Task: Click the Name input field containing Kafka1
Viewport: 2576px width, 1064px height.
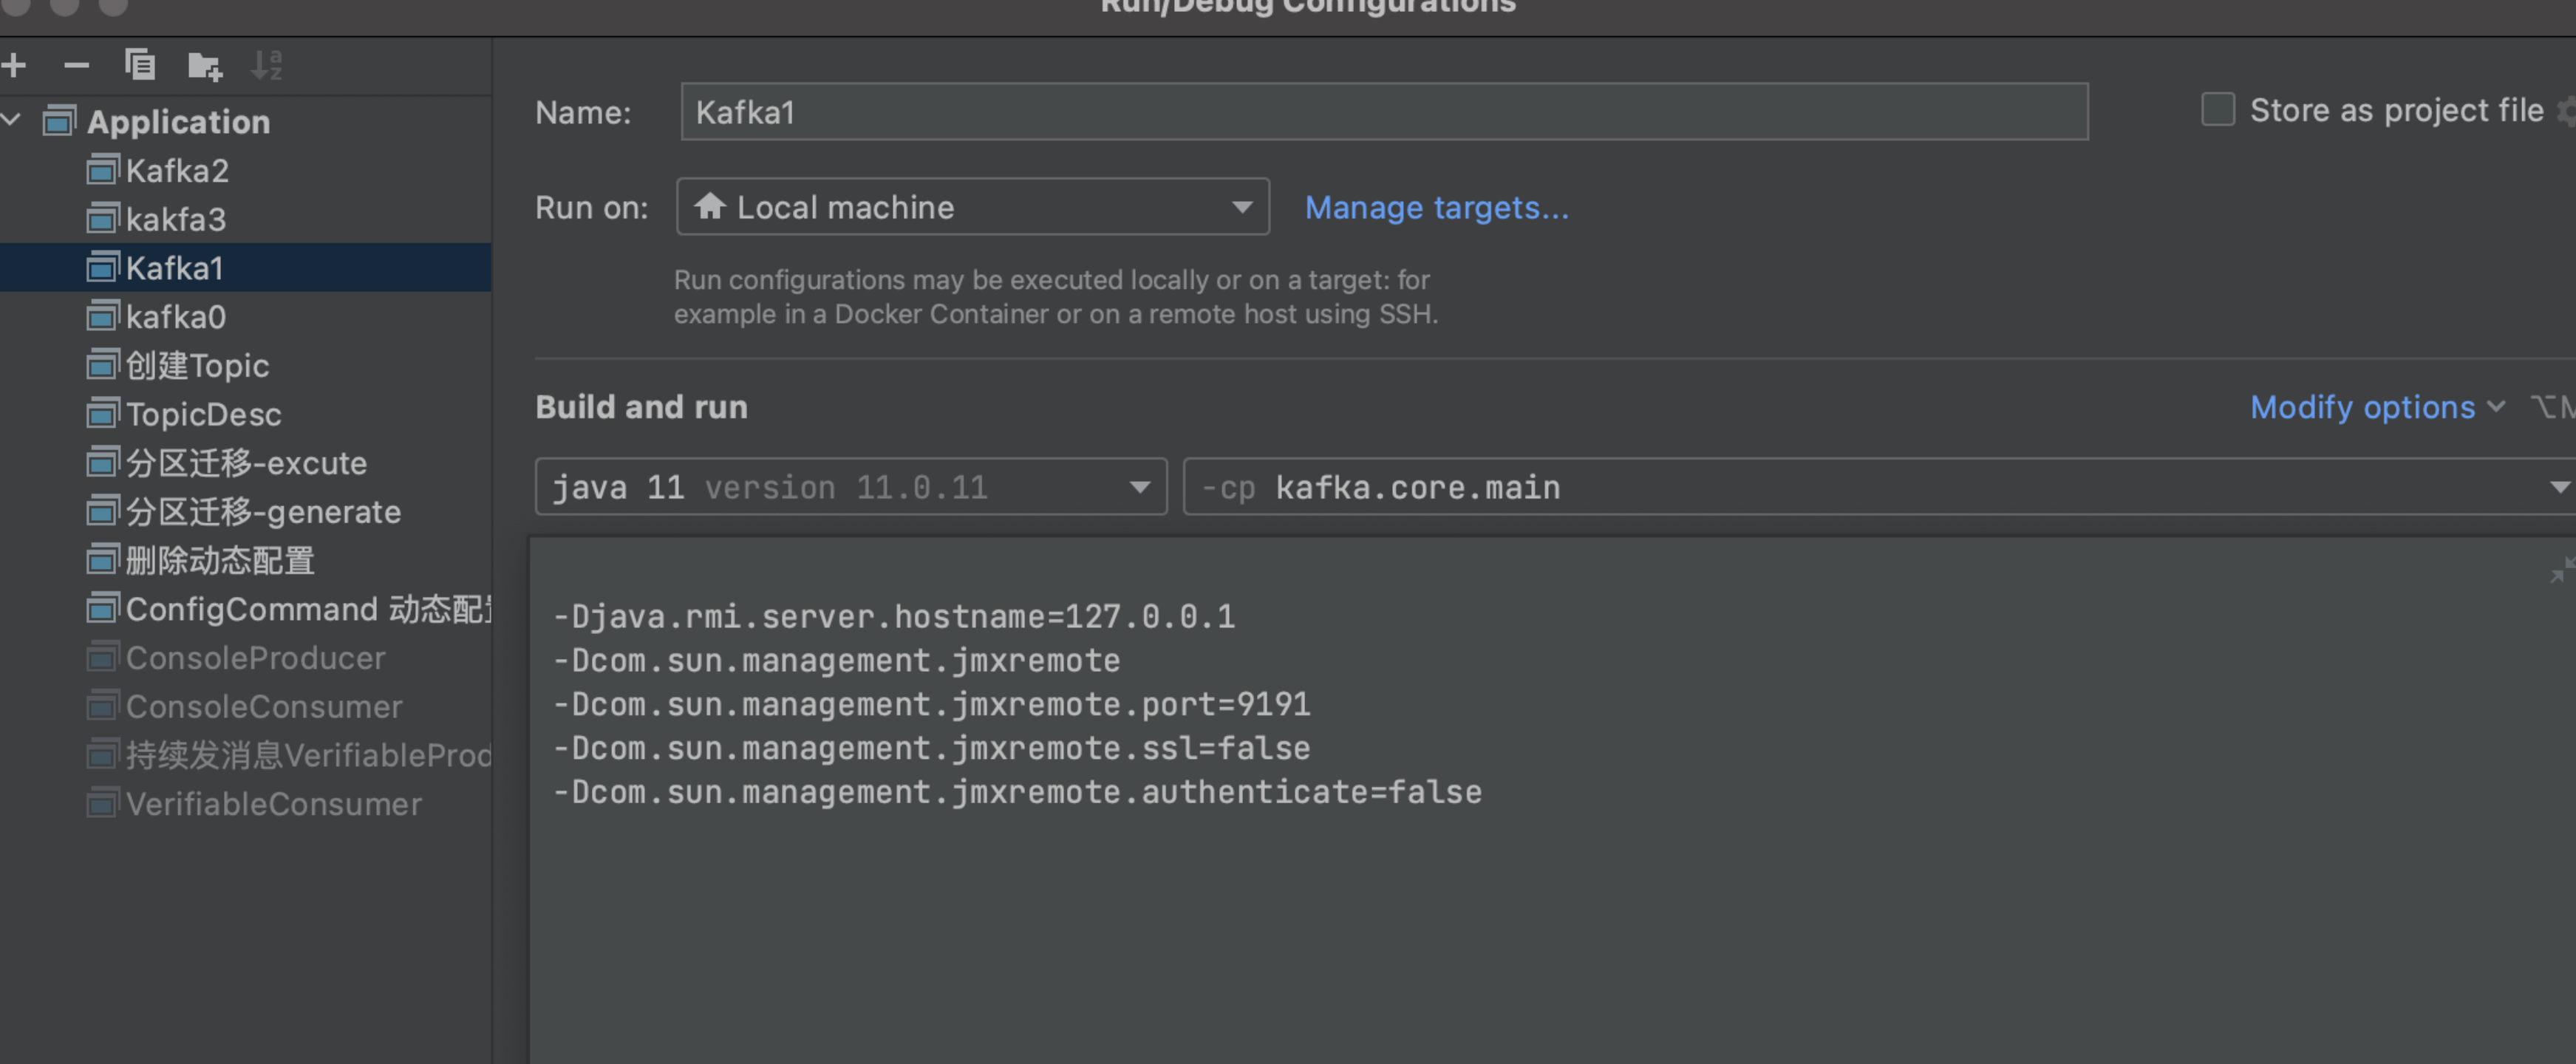Action: coord(1383,112)
